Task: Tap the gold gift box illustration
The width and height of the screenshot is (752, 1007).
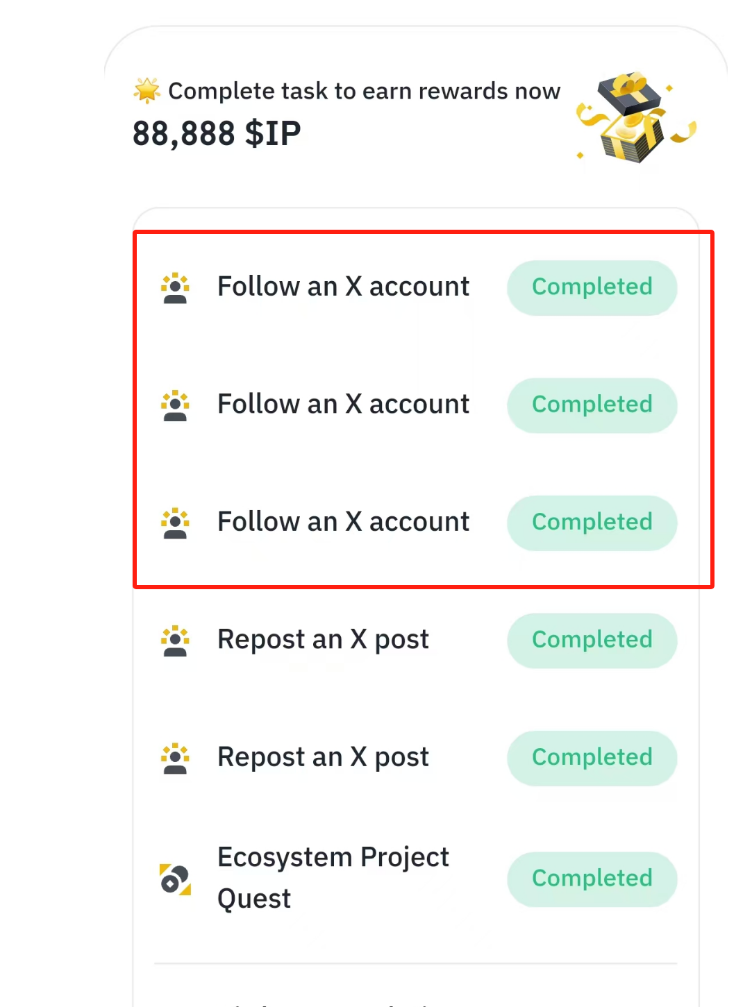Action: pos(634,119)
